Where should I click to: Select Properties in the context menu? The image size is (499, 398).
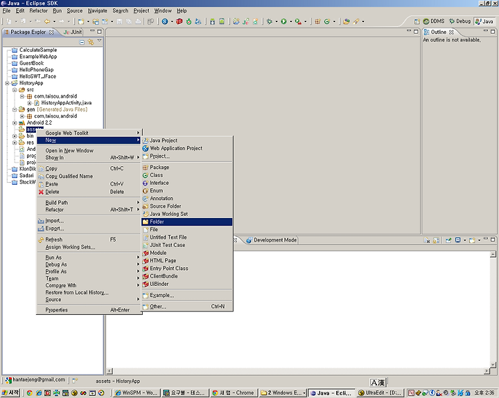point(89,310)
